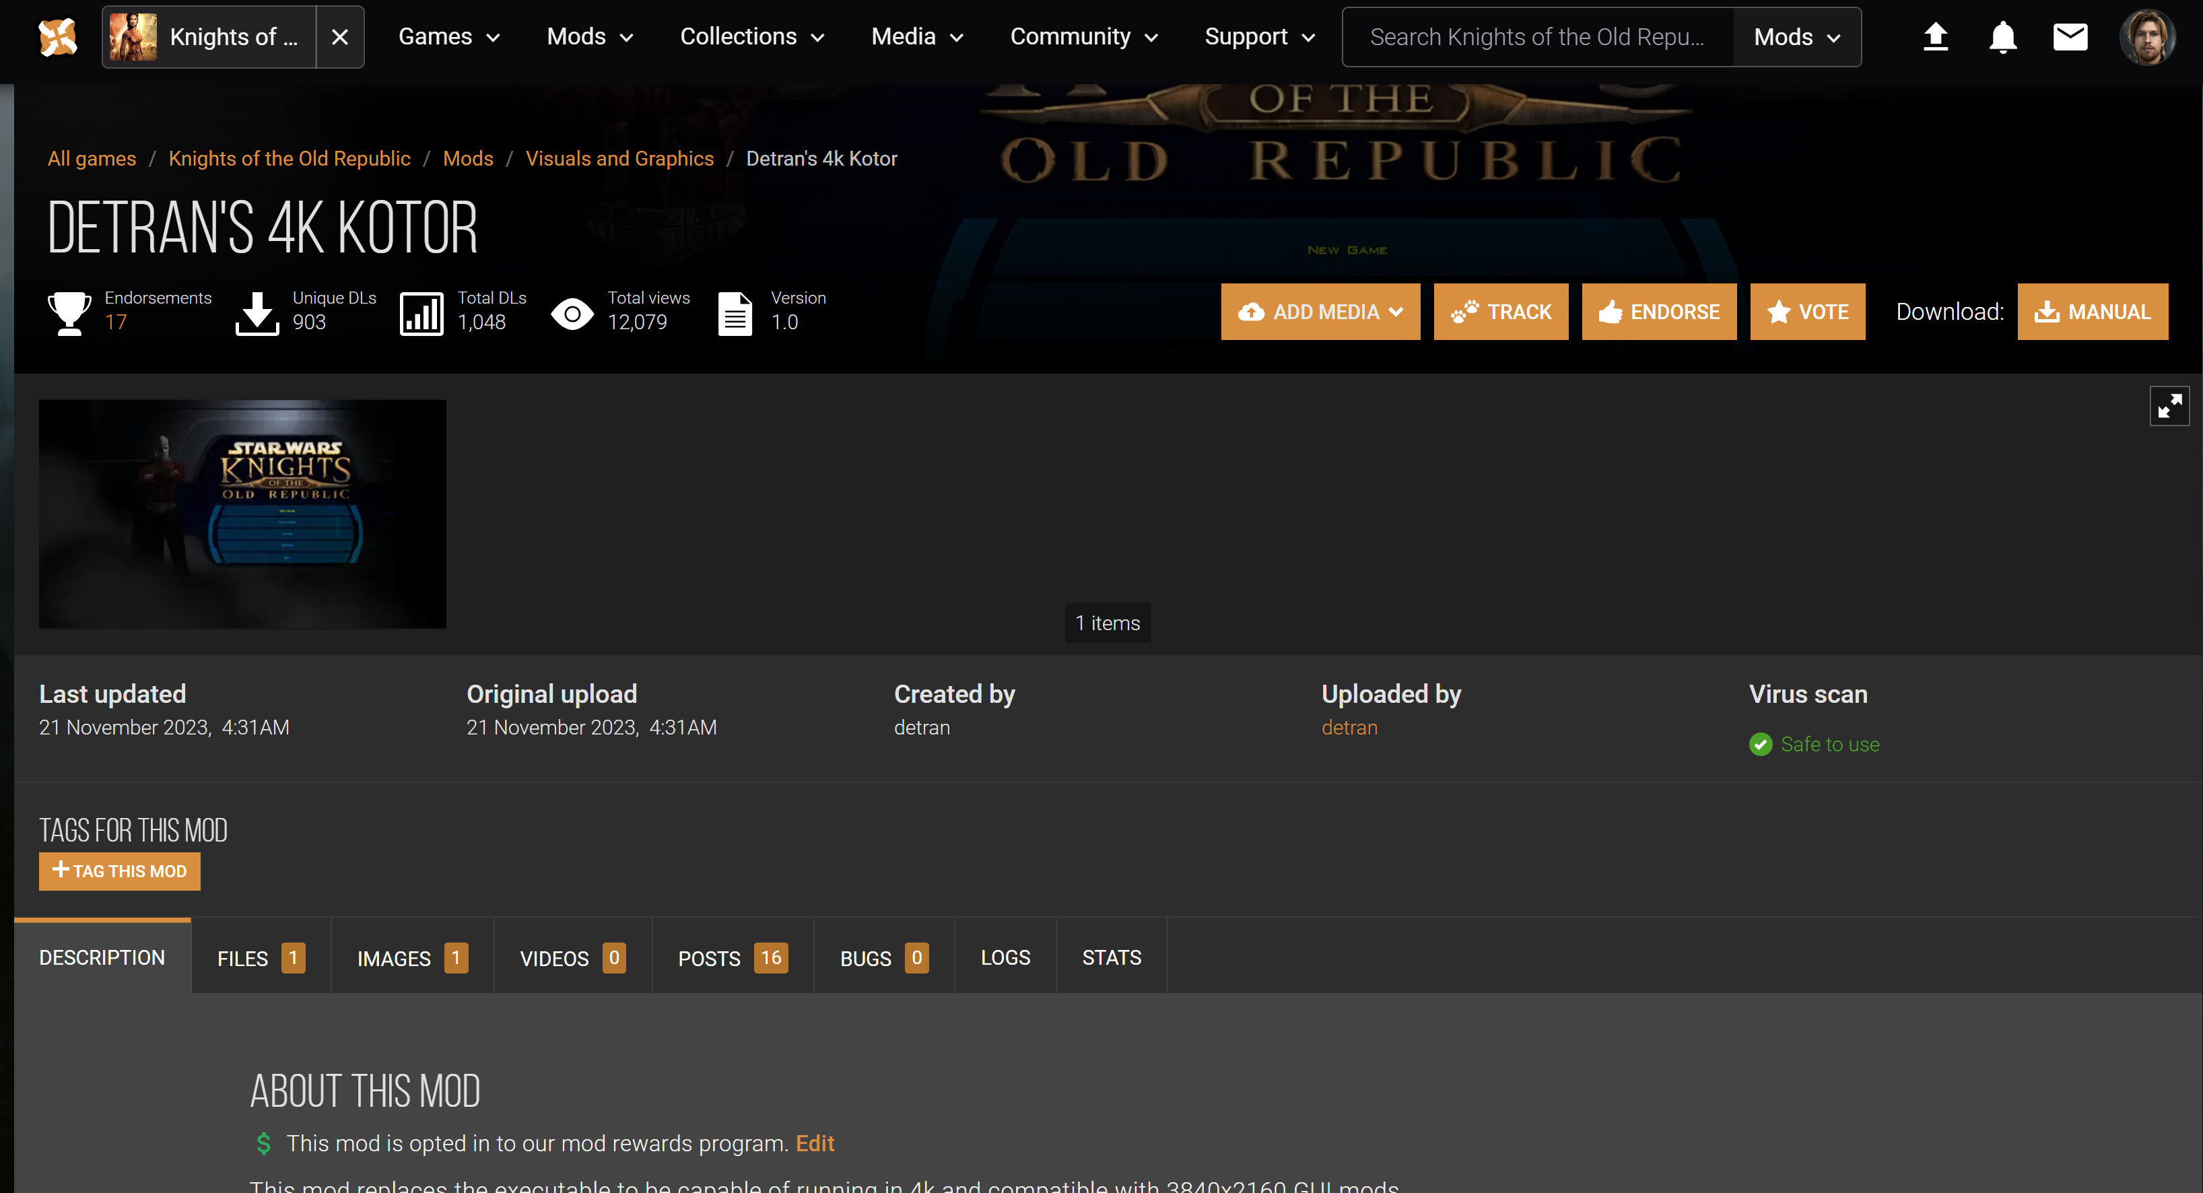Click Tag This Mod button

click(x=120, y=871)
